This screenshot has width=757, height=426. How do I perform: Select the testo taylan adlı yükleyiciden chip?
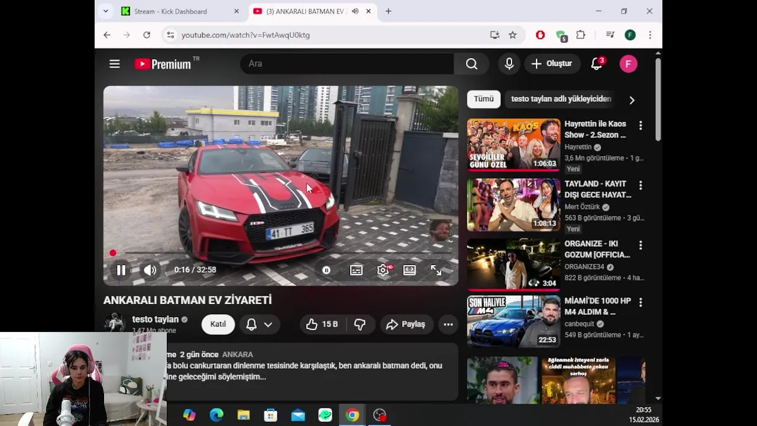tap(561, 99)
